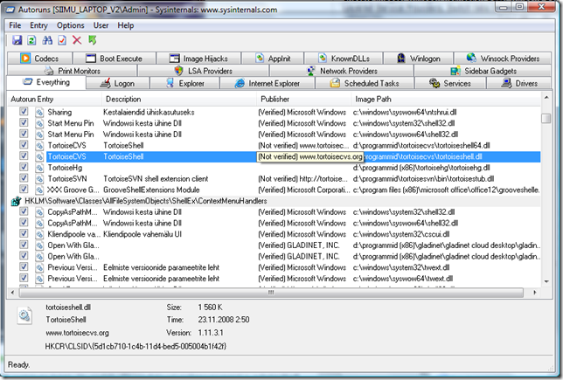
Task: Toggle checkbox for Previous Versions twext.dll system32
Action: 24,267
